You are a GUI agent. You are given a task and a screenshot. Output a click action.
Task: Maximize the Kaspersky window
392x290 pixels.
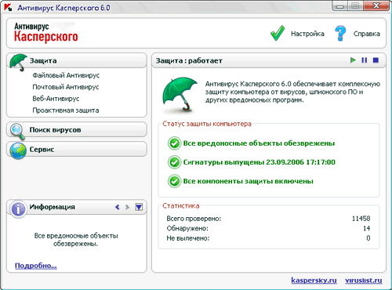pyautogui.click(x=355, y=5)
